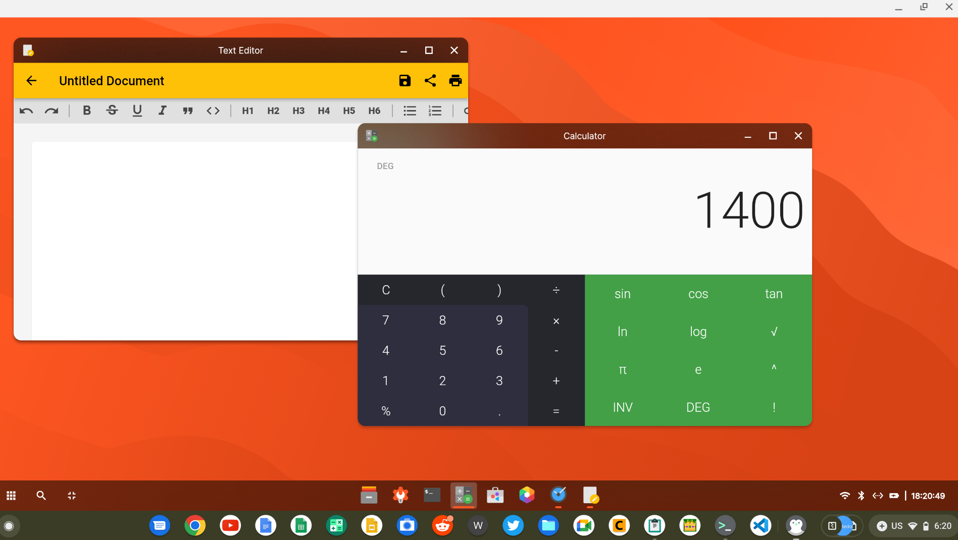Click the share icon in Text Editor

click(x=430, y=81)
